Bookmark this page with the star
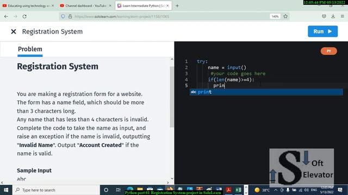Screen dimensions: 348x195 [x=285, y=16]
